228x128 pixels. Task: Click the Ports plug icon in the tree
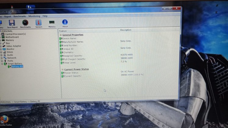(5, 61)
